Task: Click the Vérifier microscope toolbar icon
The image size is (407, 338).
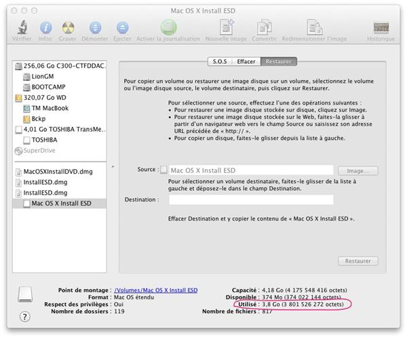Action: tap(22, 28)
